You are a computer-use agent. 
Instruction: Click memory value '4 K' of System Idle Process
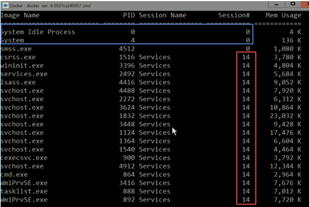(x=295, y=32)
